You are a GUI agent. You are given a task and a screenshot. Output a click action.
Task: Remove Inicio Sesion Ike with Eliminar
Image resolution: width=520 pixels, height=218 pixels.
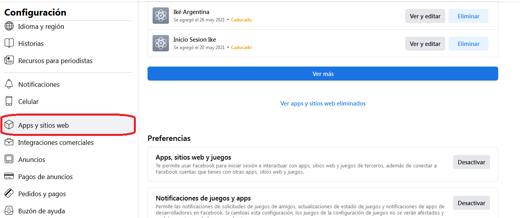(468, 44)
